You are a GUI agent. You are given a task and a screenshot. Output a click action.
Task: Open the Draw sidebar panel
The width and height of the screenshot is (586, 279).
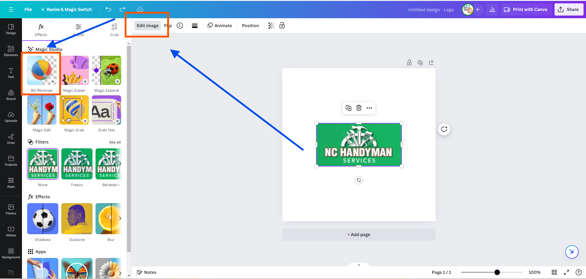click(11, 139)
